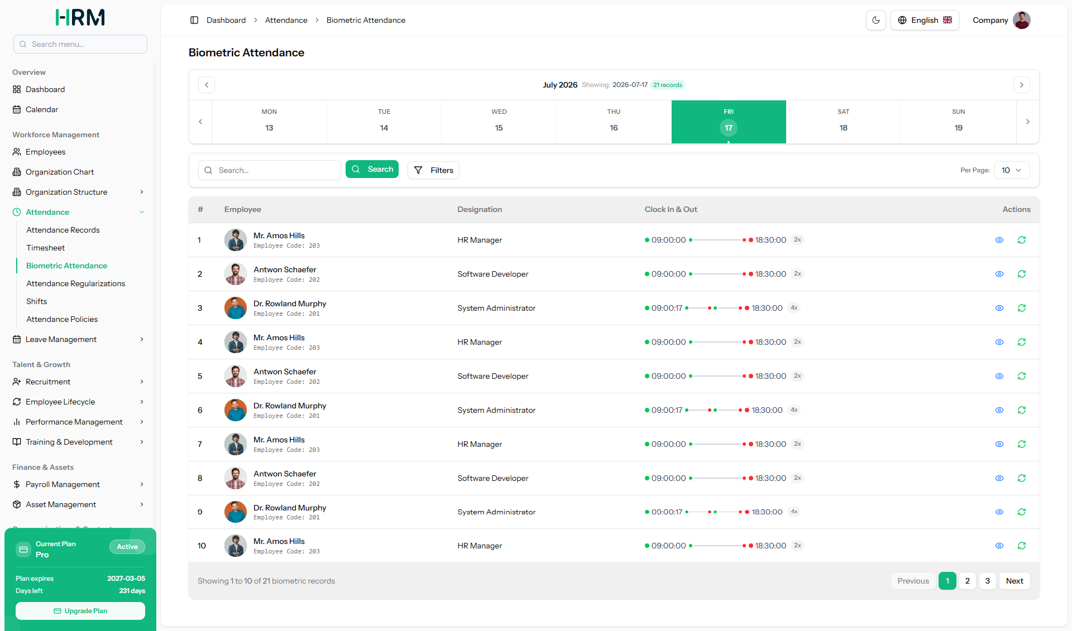Expand Leave Management menu
The width and height of the screenshot is (1072, 631).
78,339
